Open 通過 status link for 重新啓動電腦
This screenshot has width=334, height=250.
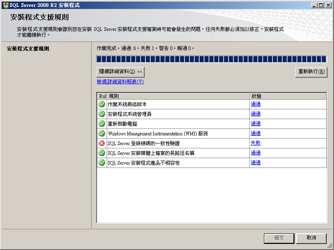pyautogui.click(x=256, y=124)
